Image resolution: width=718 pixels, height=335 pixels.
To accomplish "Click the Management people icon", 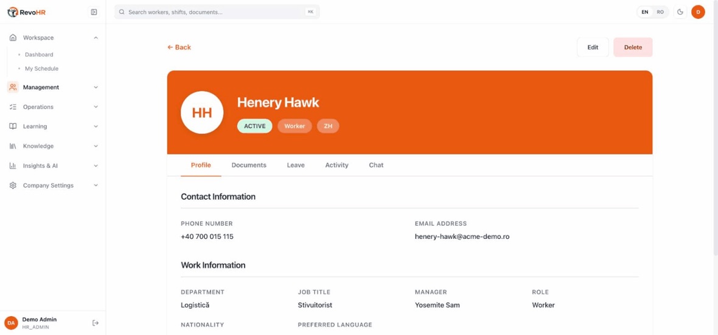I will coord(13,87).
